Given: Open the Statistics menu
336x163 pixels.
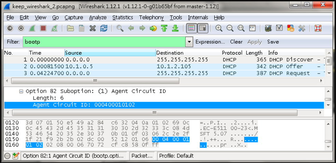Looking at the screenshot, I should 123,17.
